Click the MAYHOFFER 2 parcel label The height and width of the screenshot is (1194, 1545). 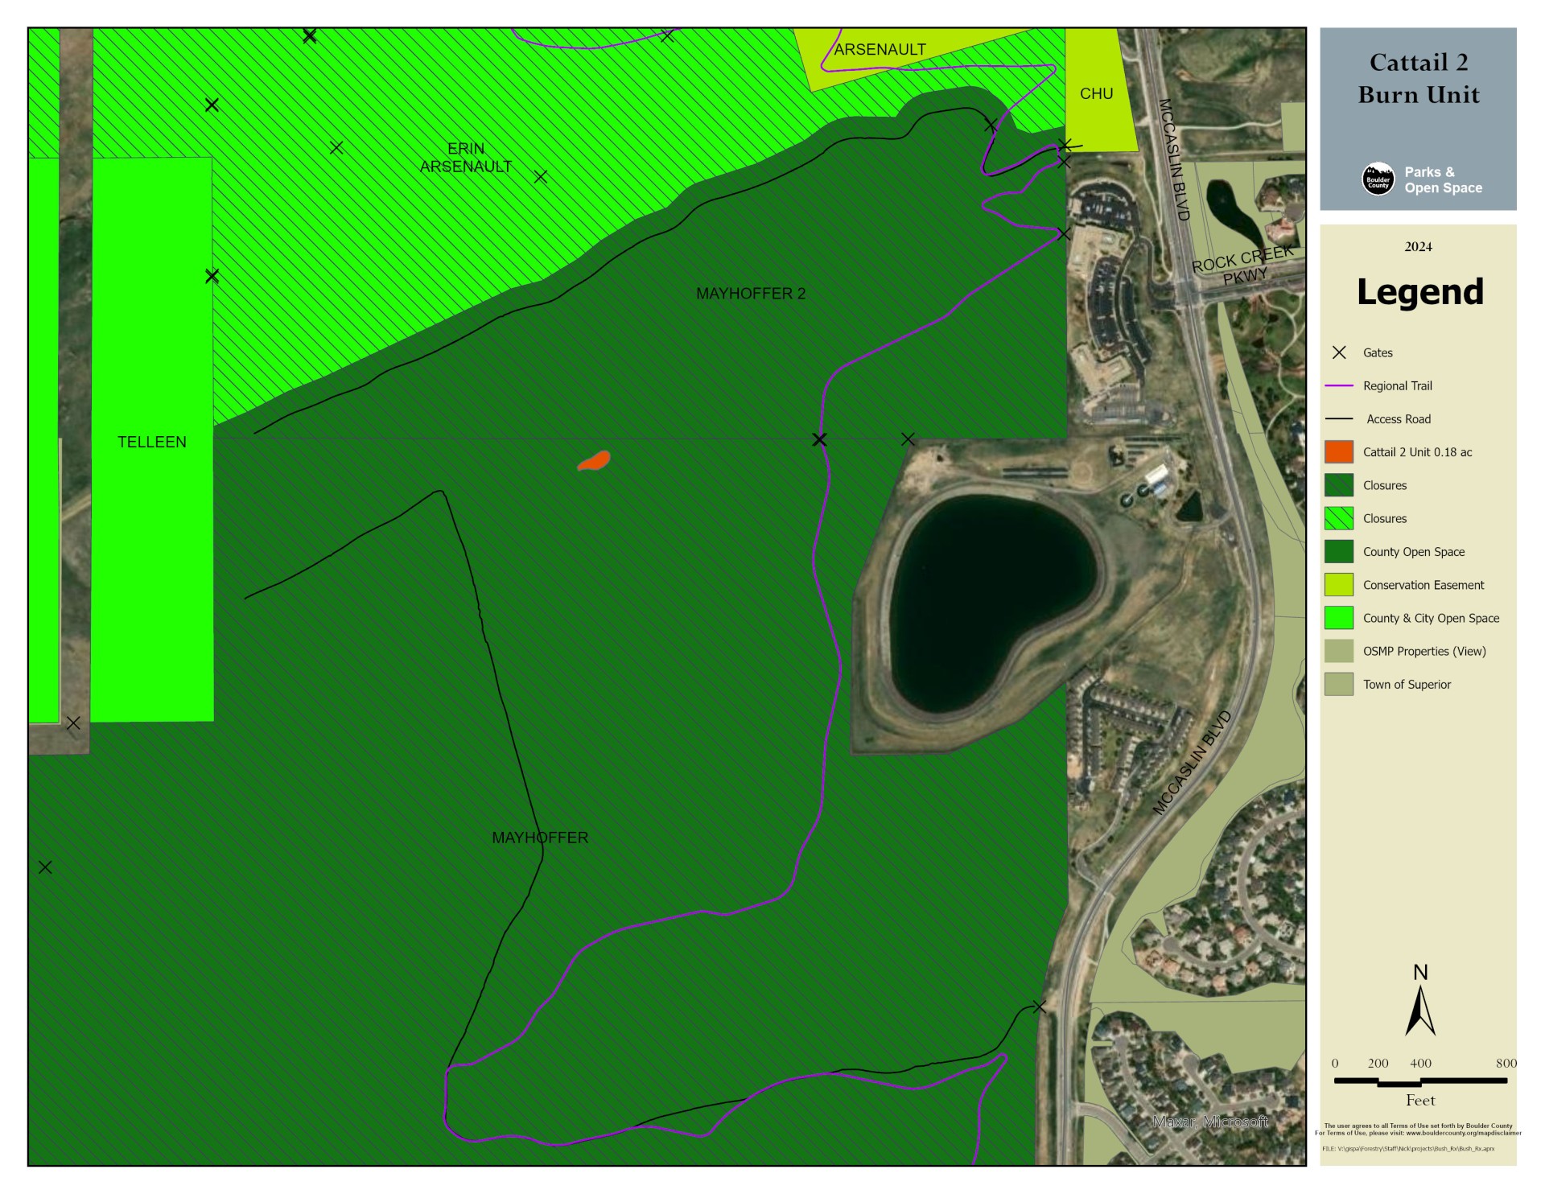coord(750,294)
